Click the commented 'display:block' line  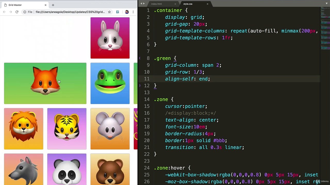pyautogui.click(x=190, y=113)
